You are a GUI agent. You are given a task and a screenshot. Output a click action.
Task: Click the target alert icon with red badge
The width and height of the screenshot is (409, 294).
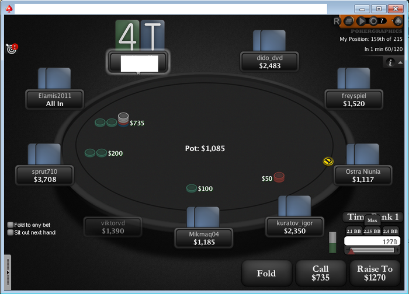coord(12,48)
